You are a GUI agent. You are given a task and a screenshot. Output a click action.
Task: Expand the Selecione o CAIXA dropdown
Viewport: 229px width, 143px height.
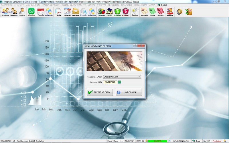point(139,77)
